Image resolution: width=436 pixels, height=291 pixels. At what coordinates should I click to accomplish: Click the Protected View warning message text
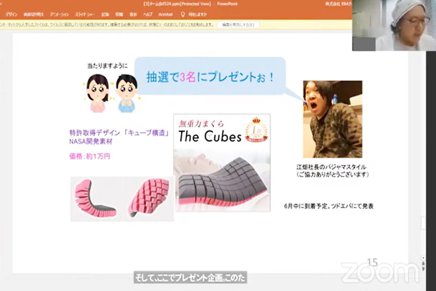click(x=107, y=25)
